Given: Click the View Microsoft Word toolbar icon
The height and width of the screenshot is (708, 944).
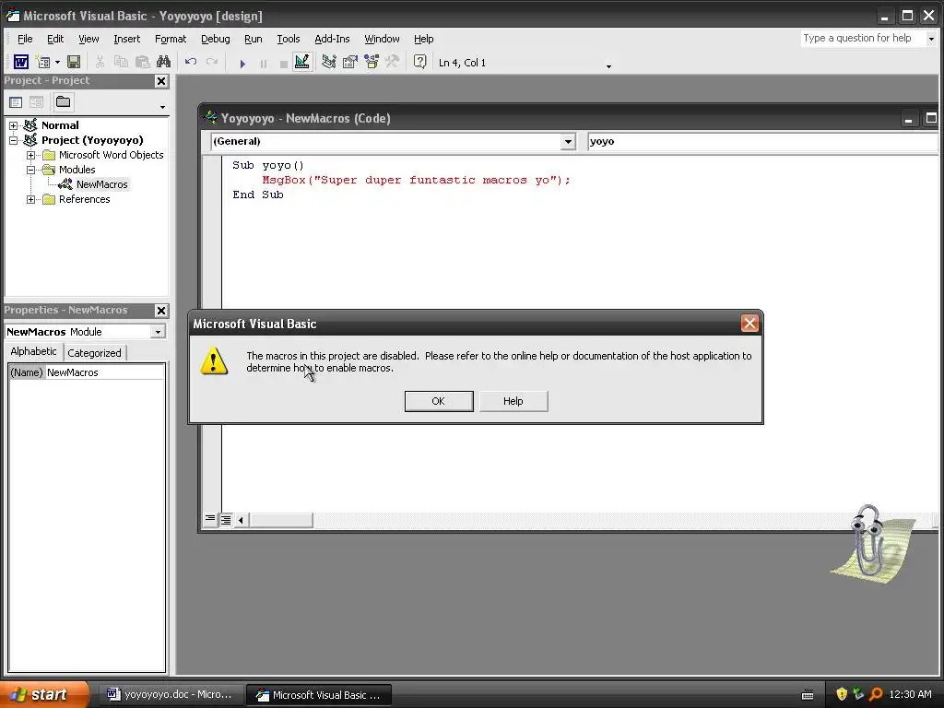Looking at the screenshot, I should (x=21, y=62).
